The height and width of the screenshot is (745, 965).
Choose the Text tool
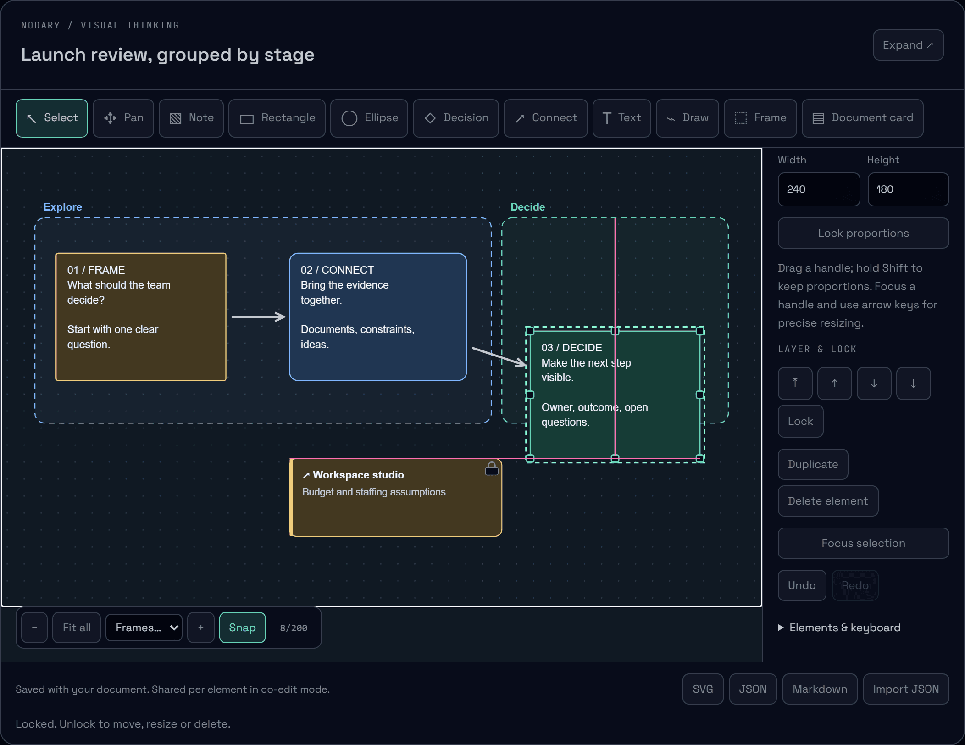(x=622, y=118)
